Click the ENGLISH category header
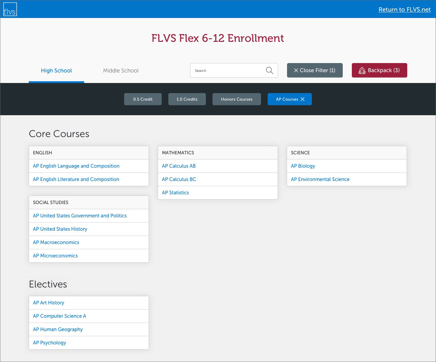This screenshot has width=436, height=362. [x=89, y=153]
